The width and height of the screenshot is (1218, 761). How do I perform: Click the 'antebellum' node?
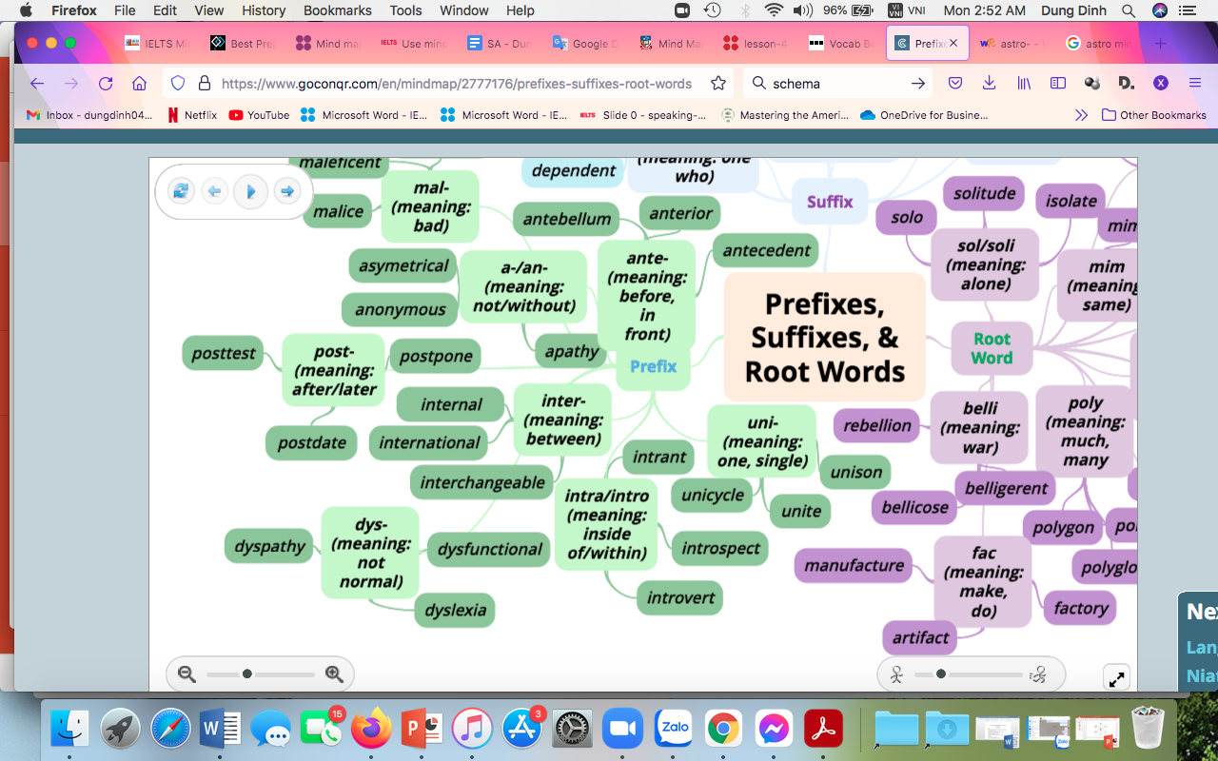567,219
